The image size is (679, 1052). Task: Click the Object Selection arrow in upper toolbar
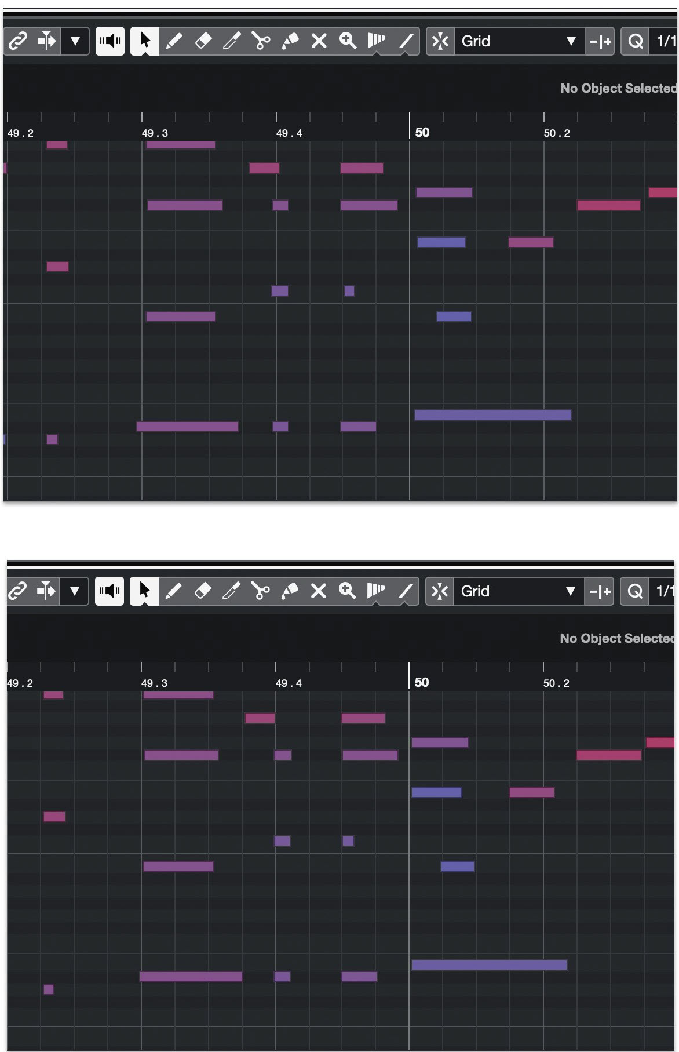pyautogui.click(x=145, y=41)
